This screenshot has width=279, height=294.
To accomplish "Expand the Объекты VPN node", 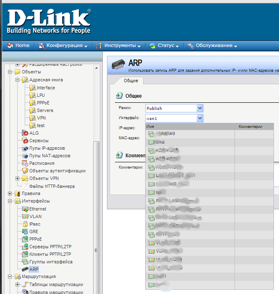I will coord(18,178).
